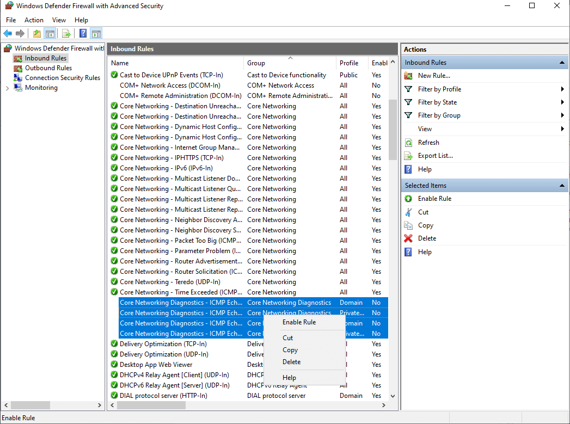Viewport: 570px width, 424px height.
Task: Sort by the Name column header
Action: pyautogui.click(x=176, y=63)
